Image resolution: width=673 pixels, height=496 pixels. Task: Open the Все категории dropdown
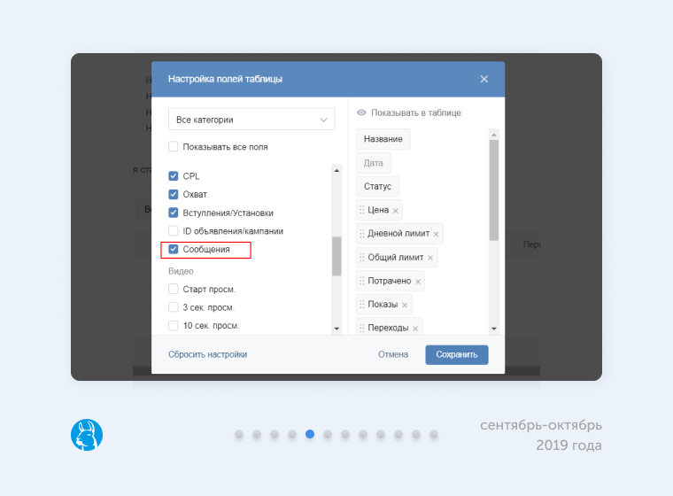251,119
